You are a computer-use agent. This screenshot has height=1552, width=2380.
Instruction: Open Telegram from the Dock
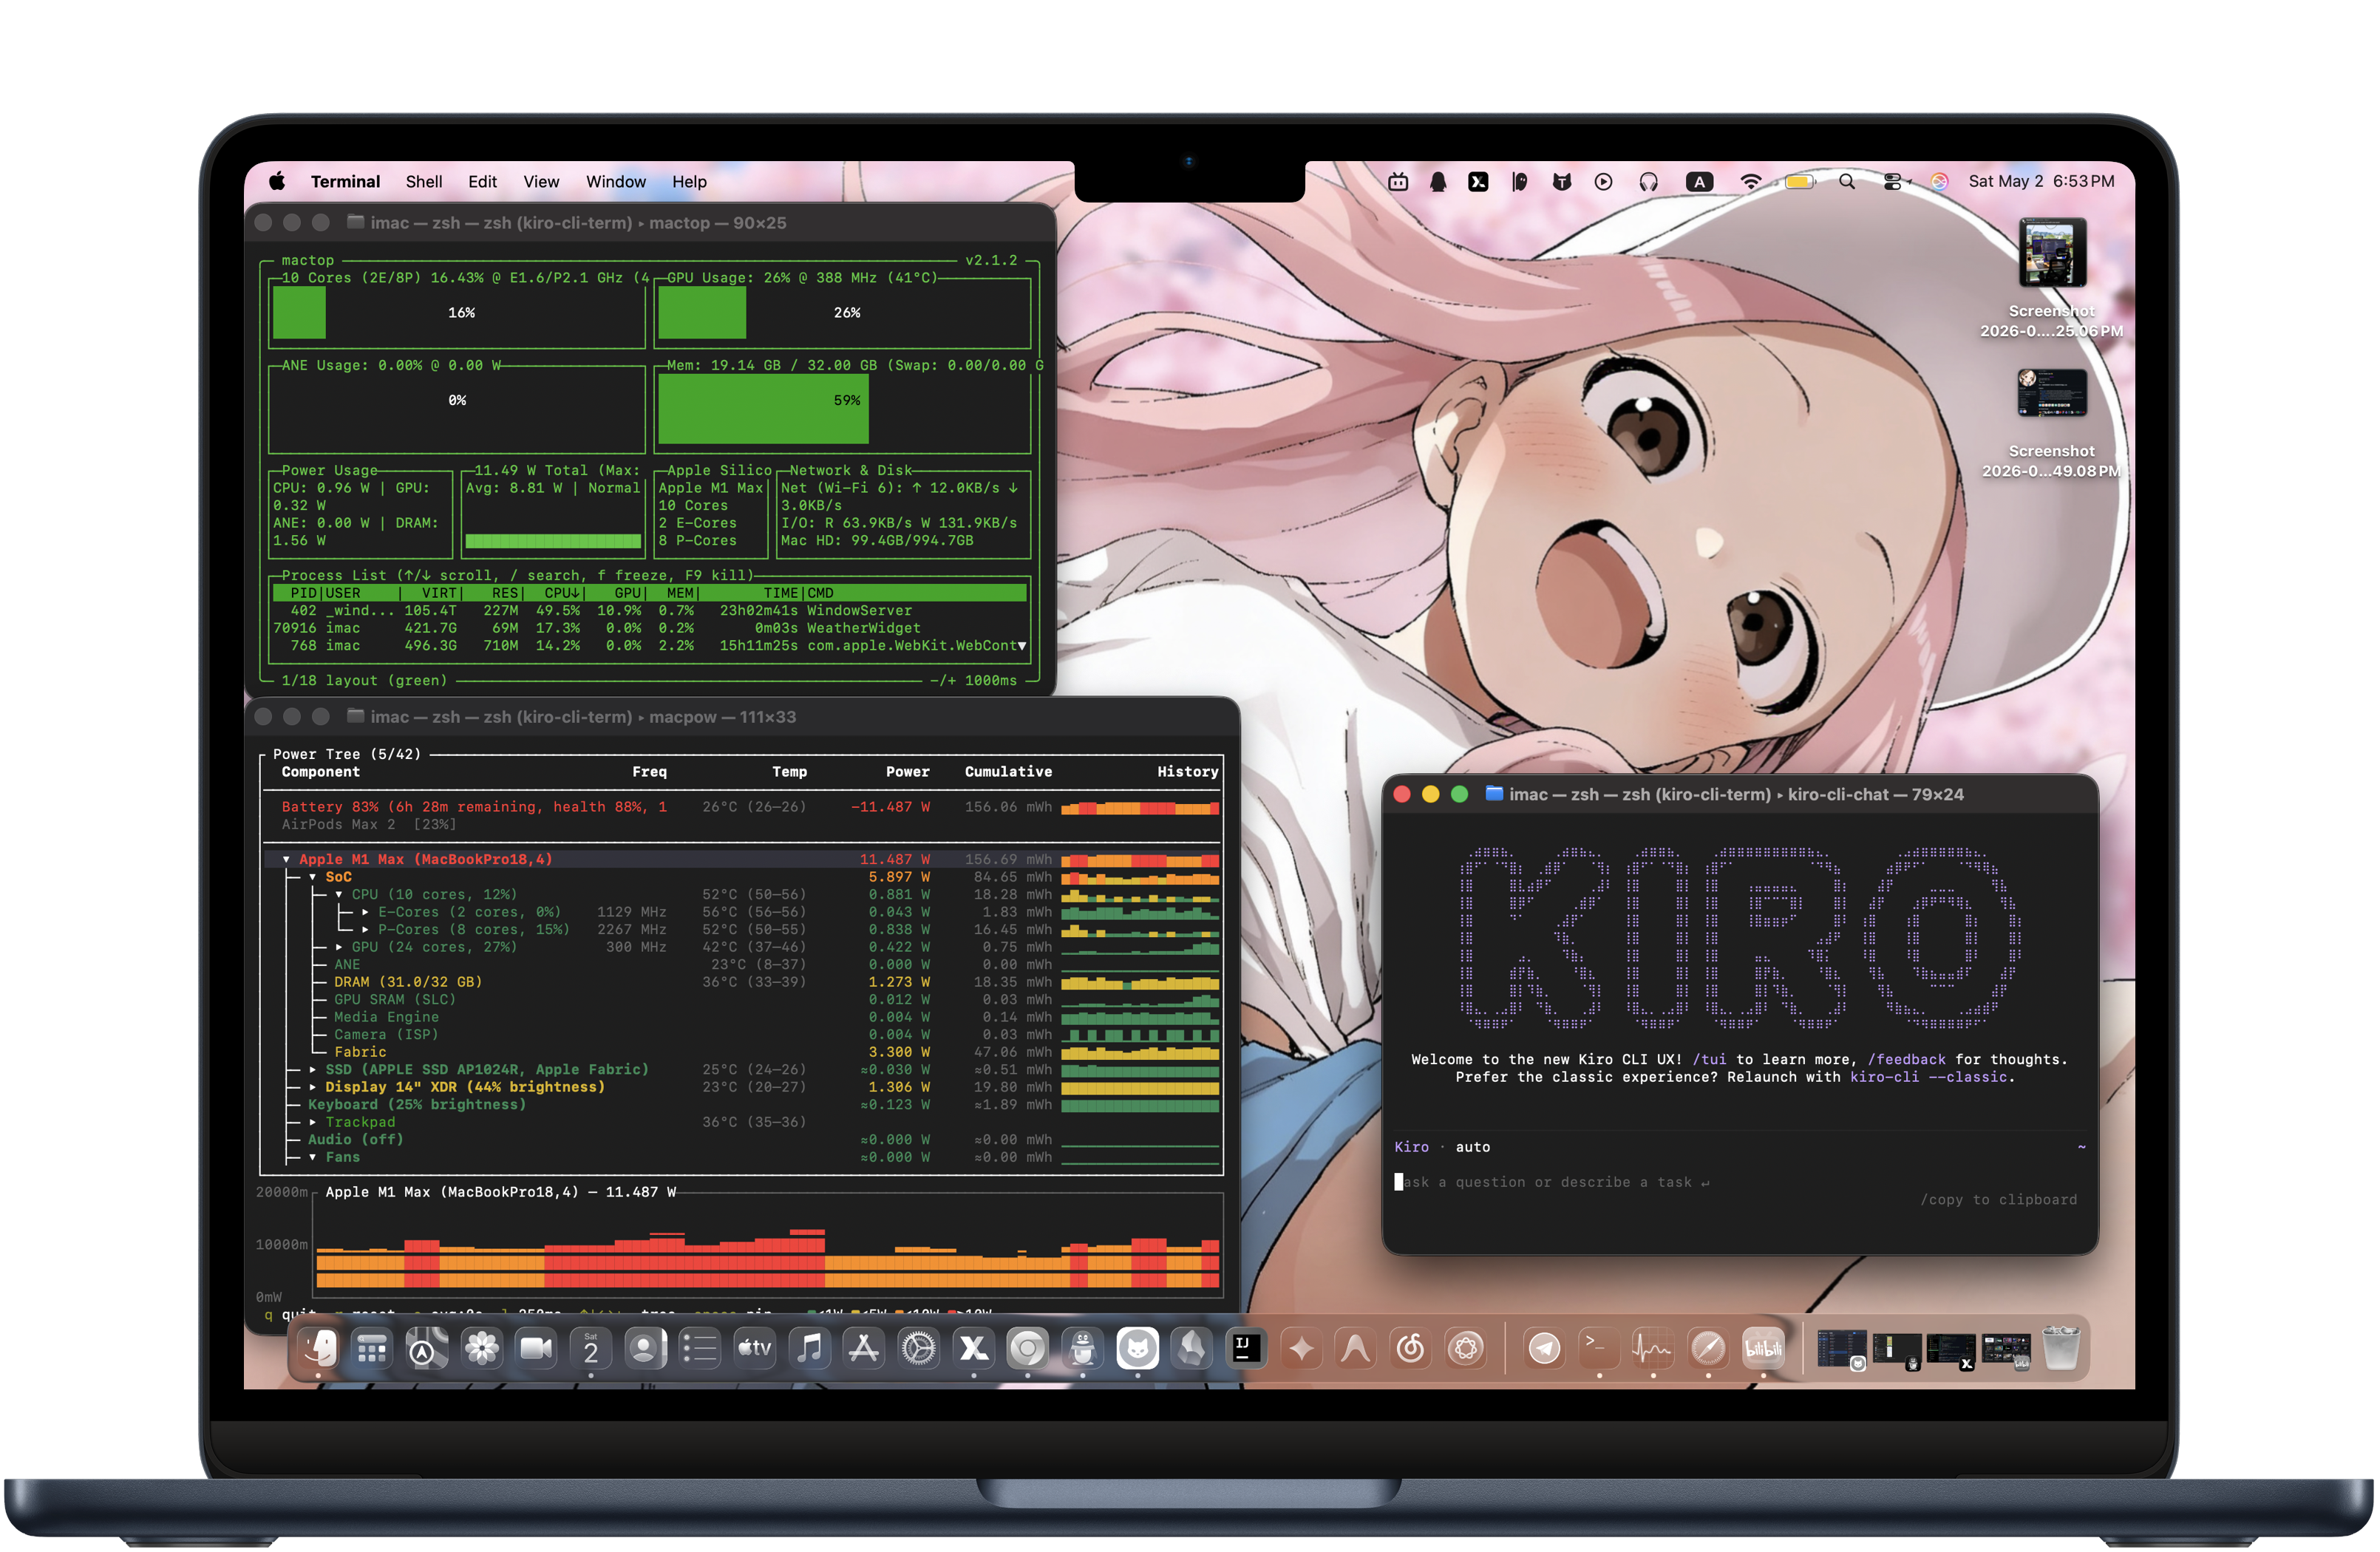click(1545, 1348)
